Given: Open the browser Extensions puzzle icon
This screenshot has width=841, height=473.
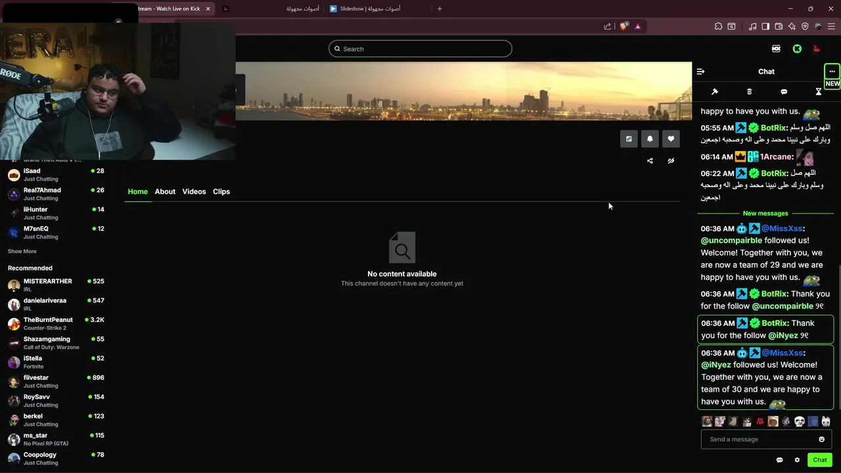Looking at the screenshot, I should tap(718, 26).
